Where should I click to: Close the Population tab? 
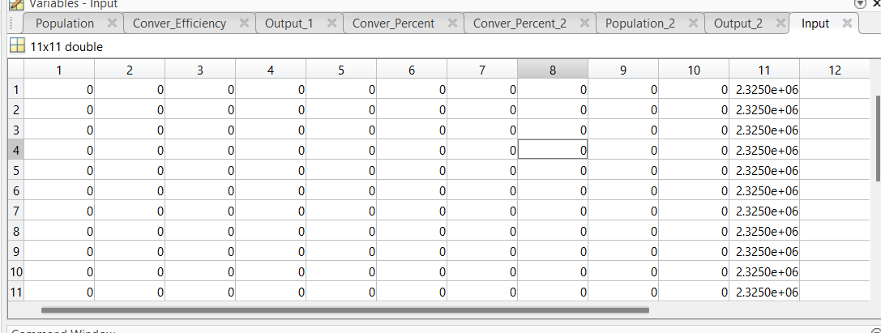click(112, 23)
